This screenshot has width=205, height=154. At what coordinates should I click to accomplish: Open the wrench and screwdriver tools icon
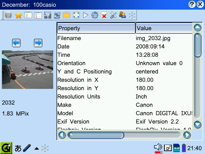(113, 15)
